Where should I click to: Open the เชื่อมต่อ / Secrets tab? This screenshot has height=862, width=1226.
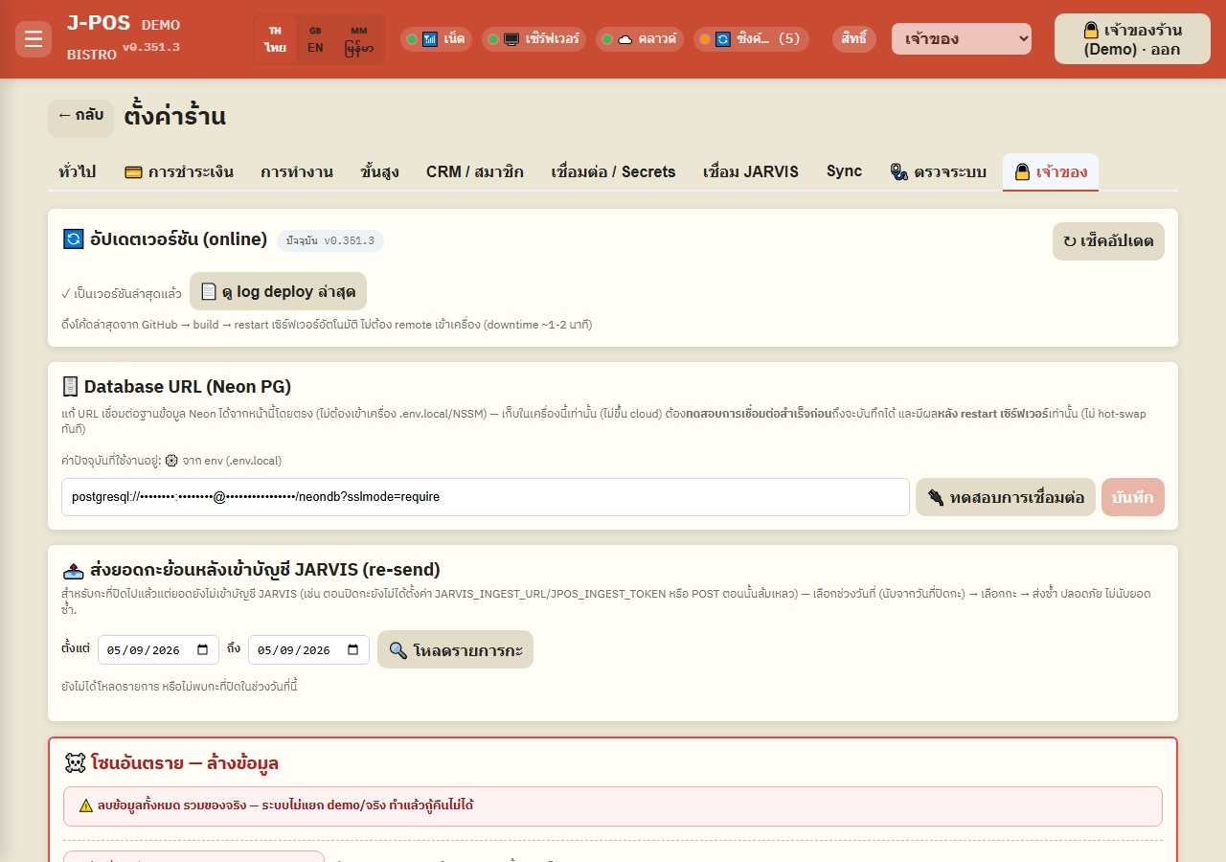click(614, 172)
